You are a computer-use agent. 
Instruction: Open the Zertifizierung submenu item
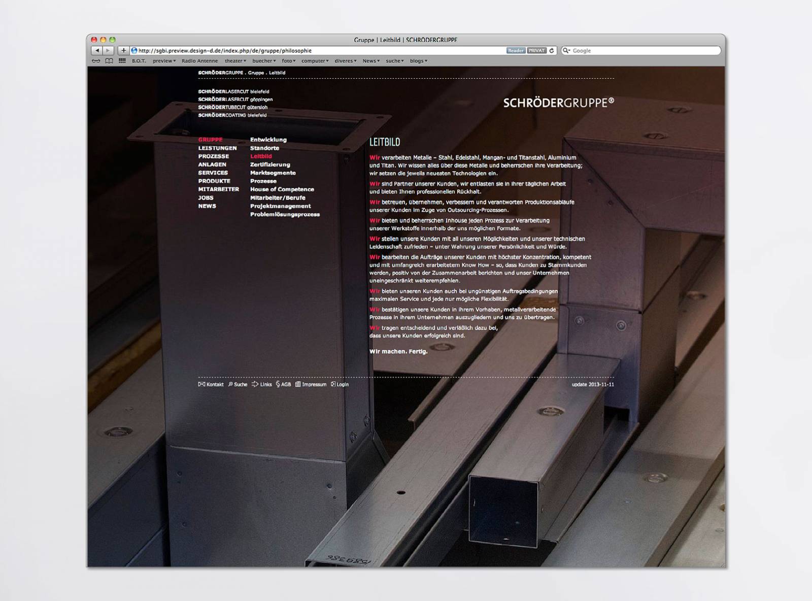click(270, 164)
